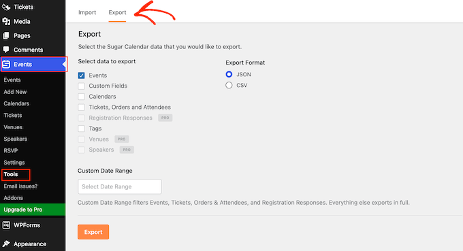Check the Calendars checkbox
The height and width of the screenshot is (251, 463).
click(x=81, y=97)
